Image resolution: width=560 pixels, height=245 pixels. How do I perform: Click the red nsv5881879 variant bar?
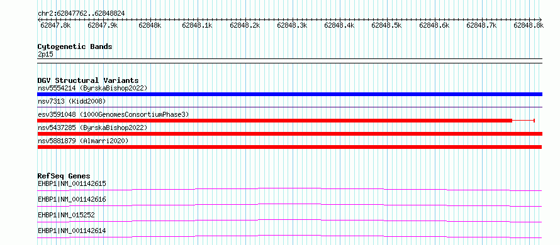pos(289,147)
